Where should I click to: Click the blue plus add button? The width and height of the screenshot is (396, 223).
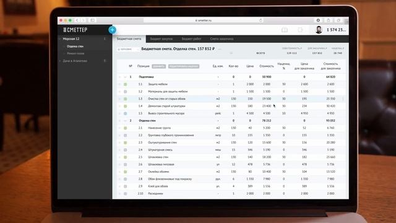click(x=113, y=30)
